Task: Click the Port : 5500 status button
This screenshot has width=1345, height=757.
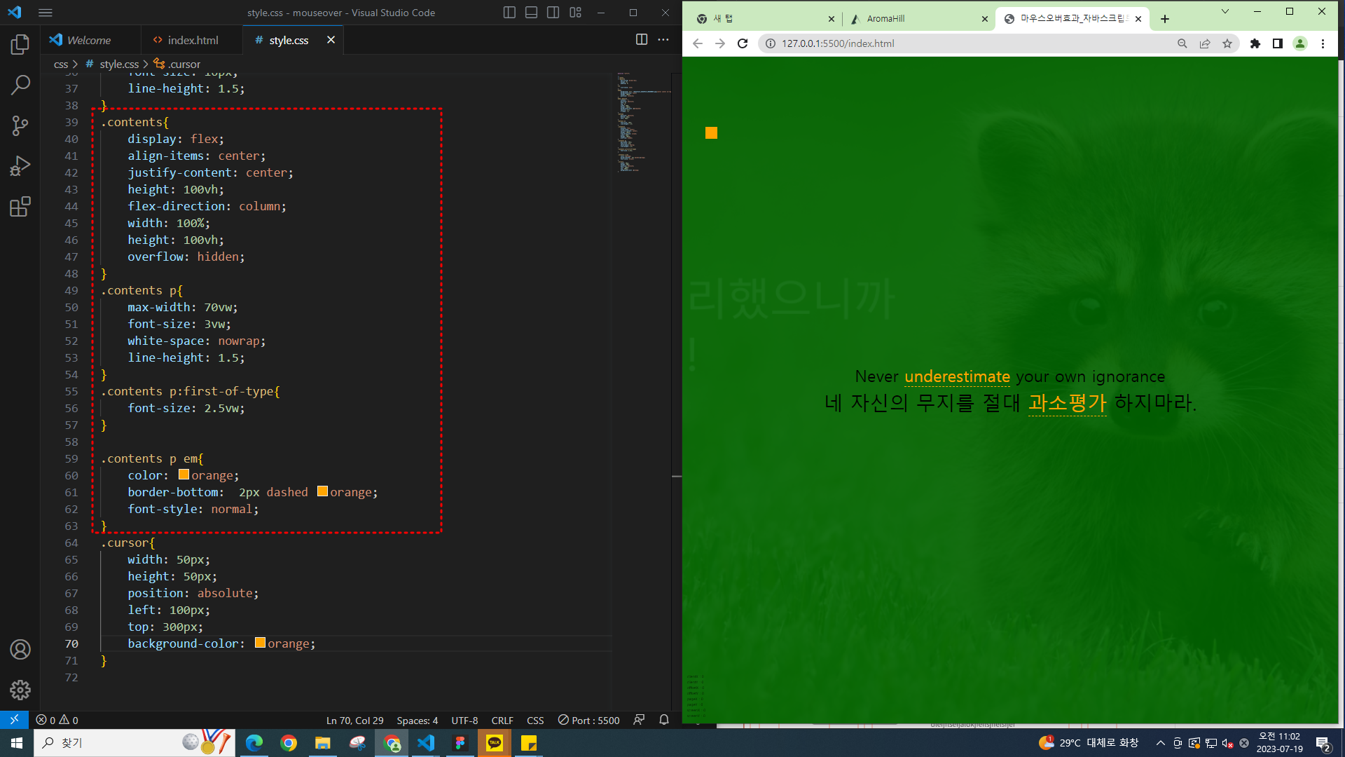Action: coord(588,721)
